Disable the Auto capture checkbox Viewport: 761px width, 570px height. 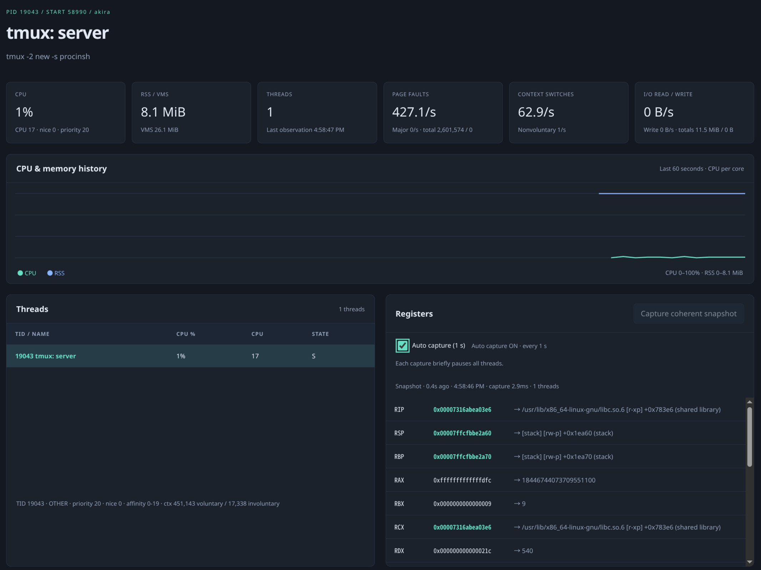coord(402,345)
